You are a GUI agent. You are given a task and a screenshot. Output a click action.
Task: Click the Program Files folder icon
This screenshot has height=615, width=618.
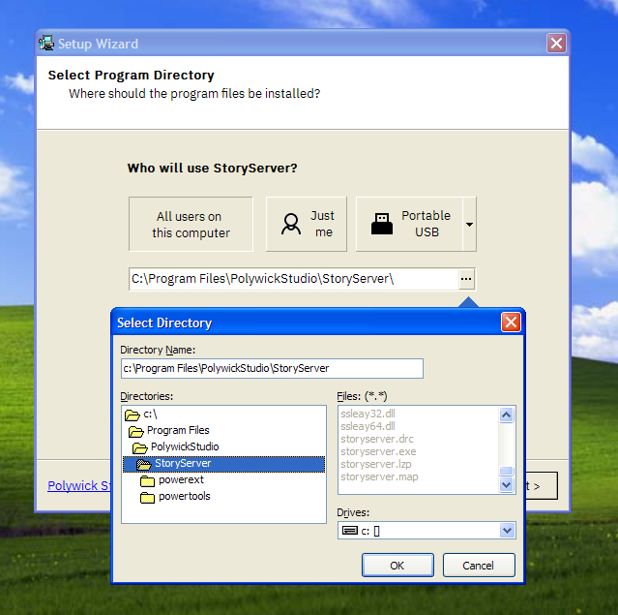point(136,431)
